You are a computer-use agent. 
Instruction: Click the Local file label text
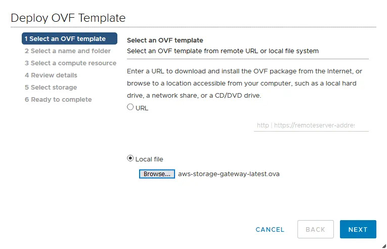149,159
